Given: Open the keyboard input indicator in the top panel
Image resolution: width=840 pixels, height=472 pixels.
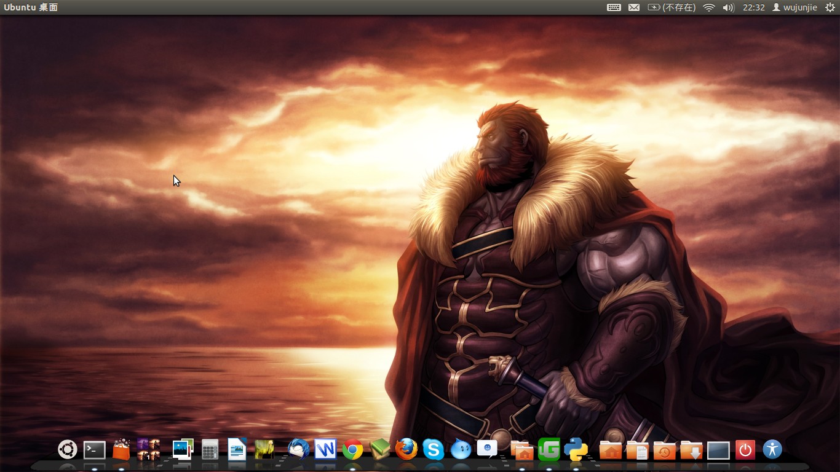Looking at the screenshot, I should (614, 7).
